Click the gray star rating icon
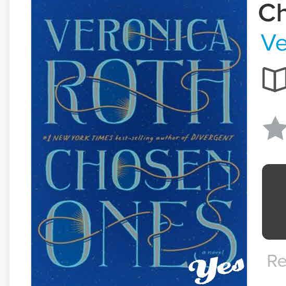The image size is (286, 286). coord(275,128)
